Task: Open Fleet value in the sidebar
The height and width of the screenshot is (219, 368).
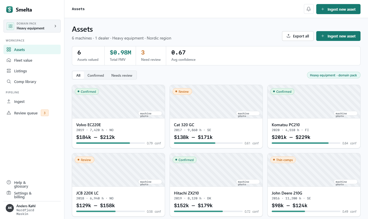Action: pyautogui.click(x=32, y=60)
